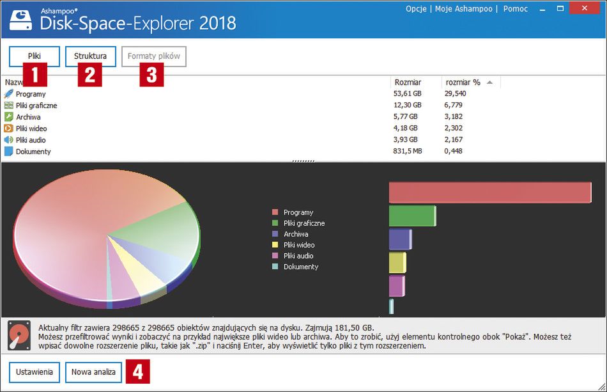The height and width of the screenshot is (392, 607).
Task: Minimize the Disk-Space-Explorer window
Action: pyautogui.click(x=542, y=9)
